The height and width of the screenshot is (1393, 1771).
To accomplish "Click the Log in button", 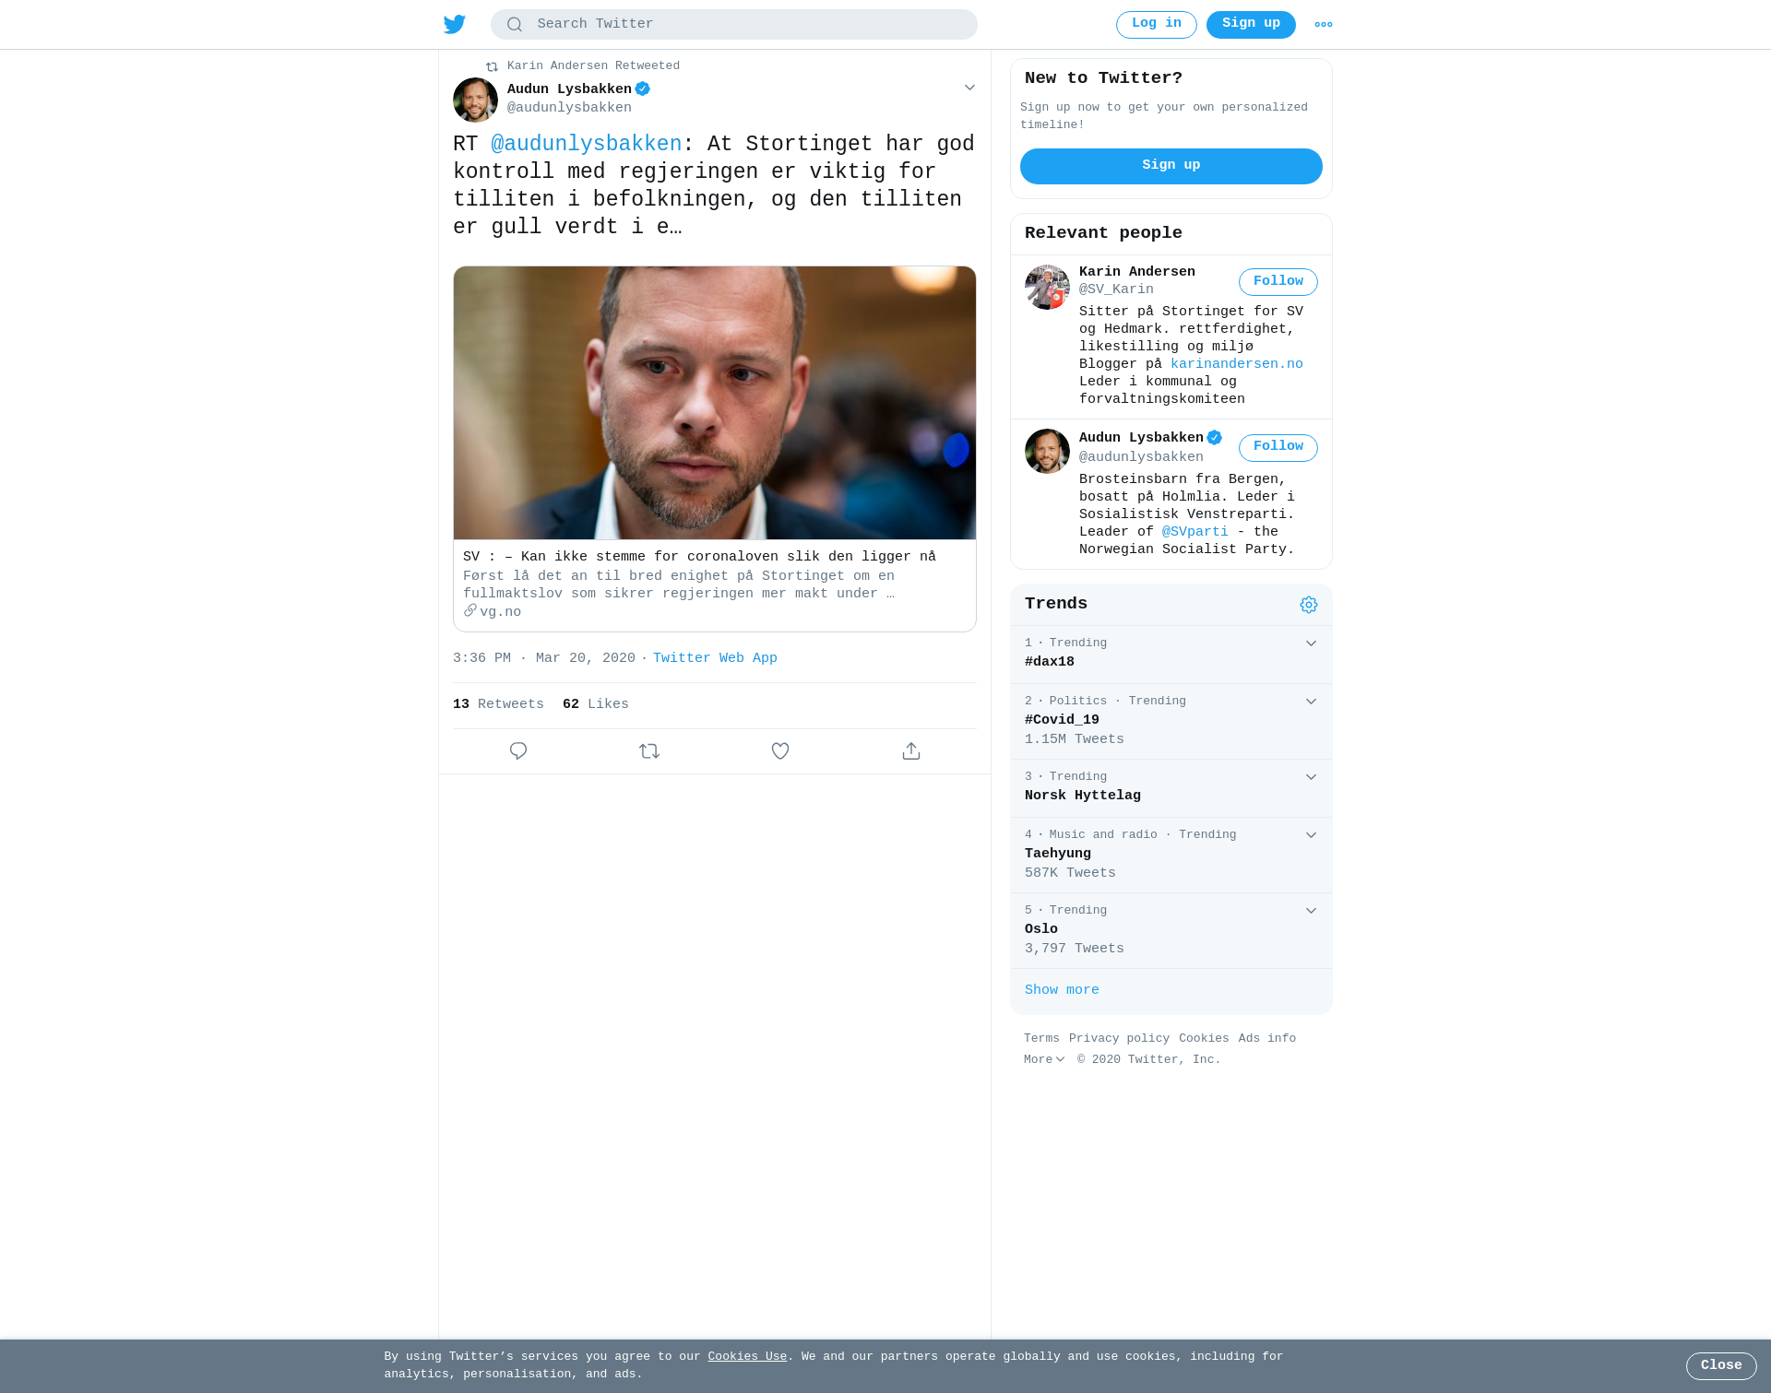I will (x=1156, y=25).
